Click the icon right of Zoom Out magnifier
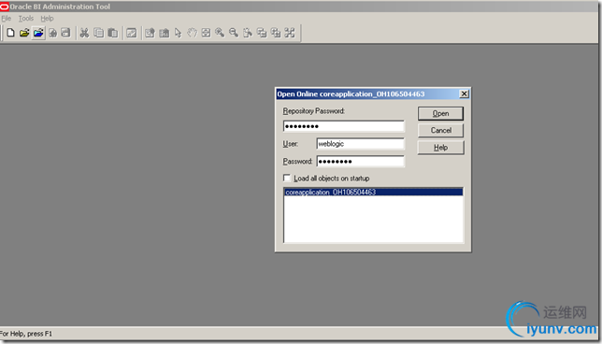Screen dimensions: 602x344 coord(248,33)
